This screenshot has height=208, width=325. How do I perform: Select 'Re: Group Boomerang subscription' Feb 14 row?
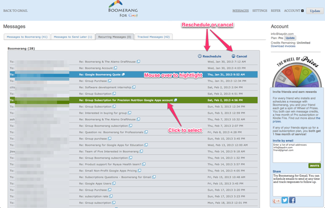coord(134,158)
